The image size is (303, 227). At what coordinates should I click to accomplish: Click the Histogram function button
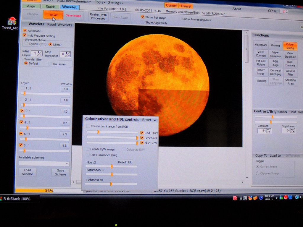click(x=261, y=45)
